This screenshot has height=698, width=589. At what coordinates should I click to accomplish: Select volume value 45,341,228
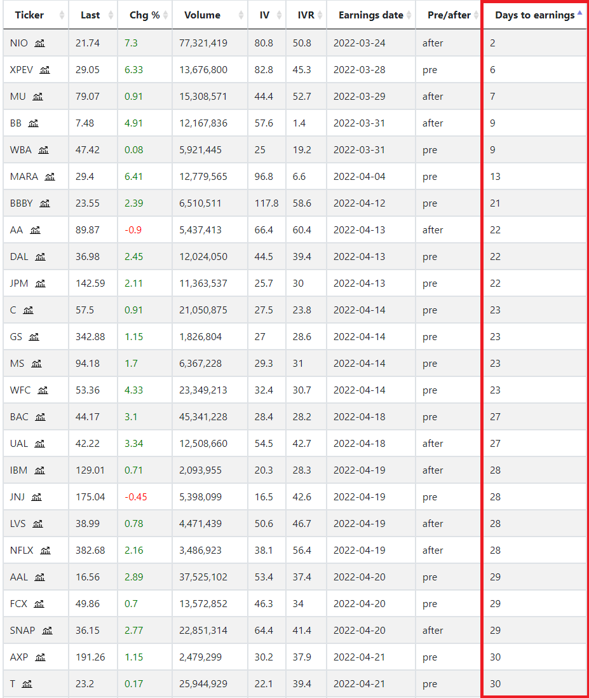203,417
